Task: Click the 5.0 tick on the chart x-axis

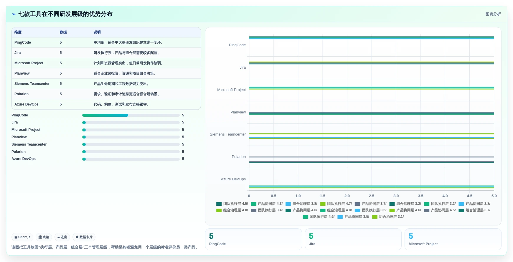Action: pyautogui.click(x=494, y=196)
